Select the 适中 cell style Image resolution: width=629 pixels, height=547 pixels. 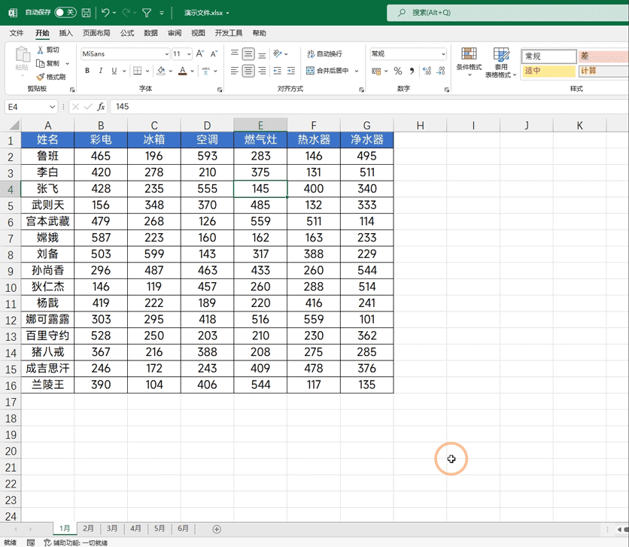click(x=548, y=71)
